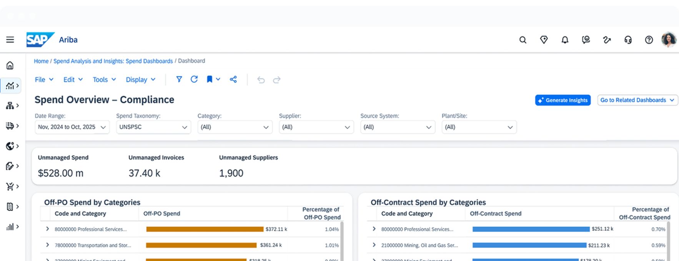Expand Mining, Oil and Gas Ser... row
This screenshot has width=679, height=261.
[x=374, y=245]
